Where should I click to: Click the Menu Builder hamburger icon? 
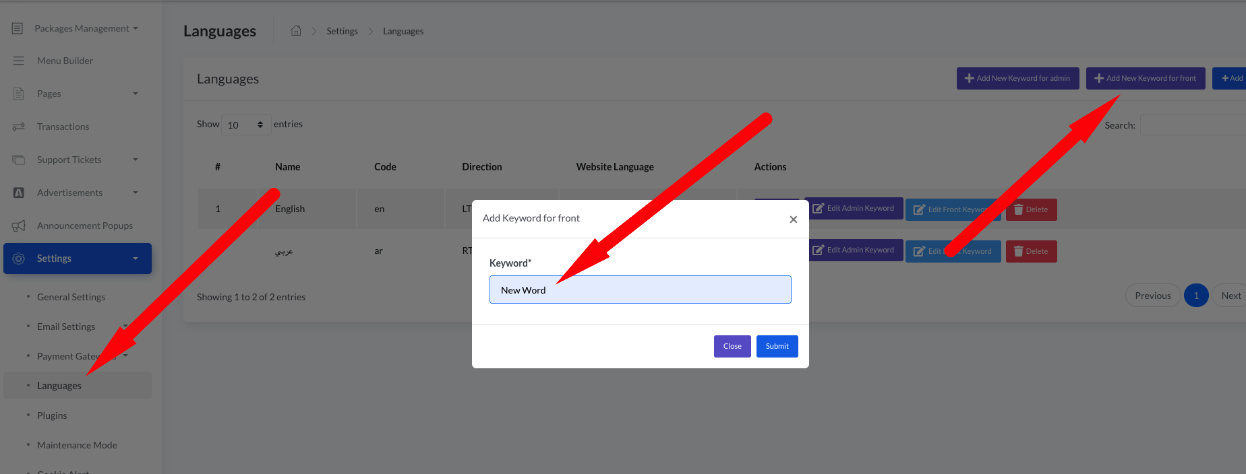pos(18,61)
